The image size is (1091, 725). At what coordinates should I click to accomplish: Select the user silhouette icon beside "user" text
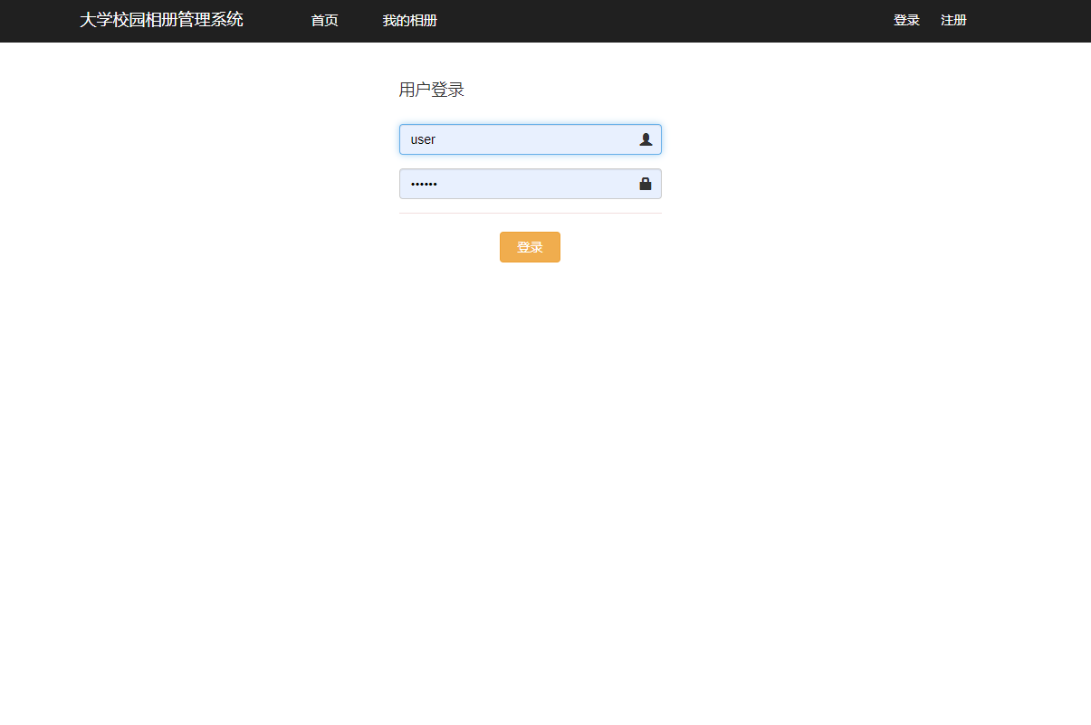(646, 139)
